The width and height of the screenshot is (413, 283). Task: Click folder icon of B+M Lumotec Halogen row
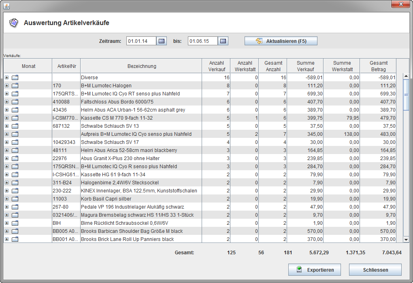[15, 86]
